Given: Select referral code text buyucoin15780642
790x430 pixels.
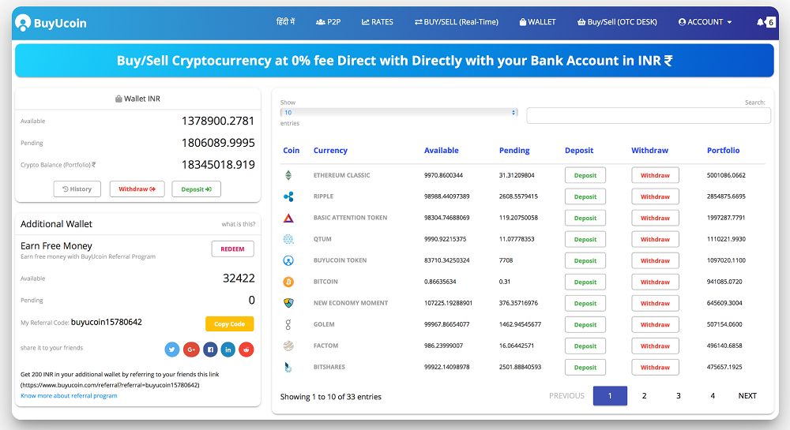Looking at the screenshot, I should [x=107, y=322].
